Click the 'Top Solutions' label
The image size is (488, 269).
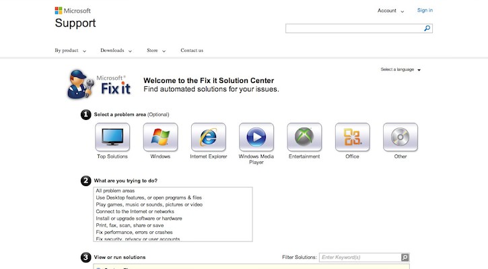pos(112,156)
